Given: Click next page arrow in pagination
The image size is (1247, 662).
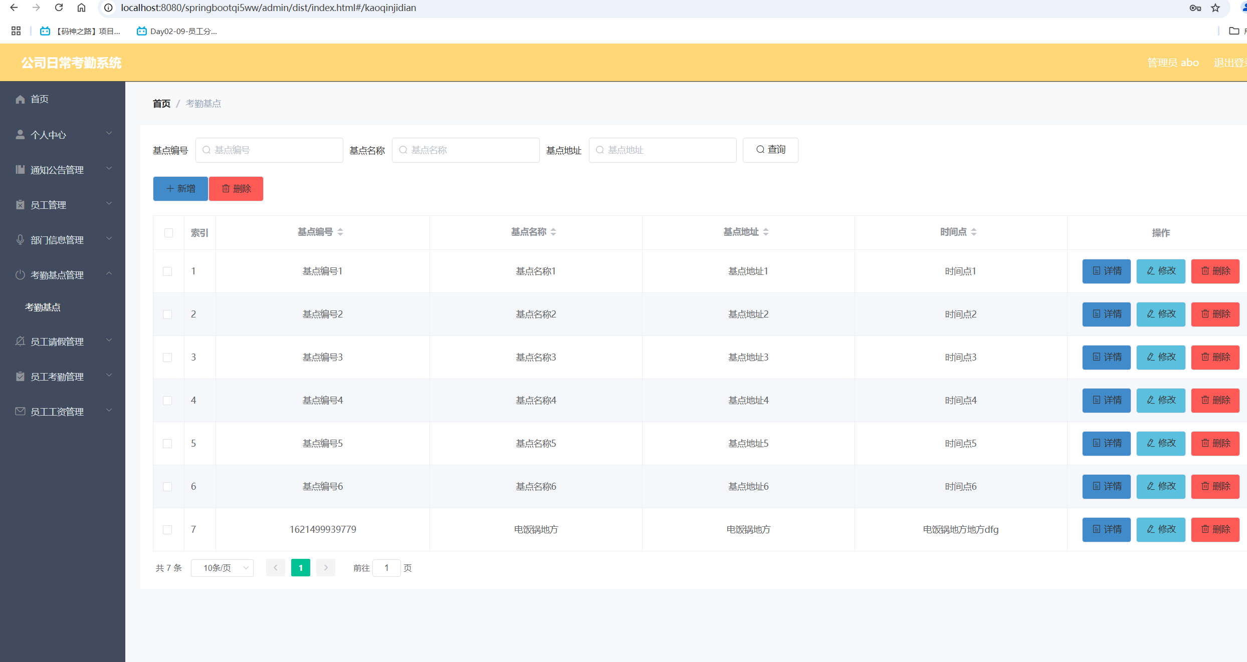Looking at the screenshot, I should pos(326,567).
